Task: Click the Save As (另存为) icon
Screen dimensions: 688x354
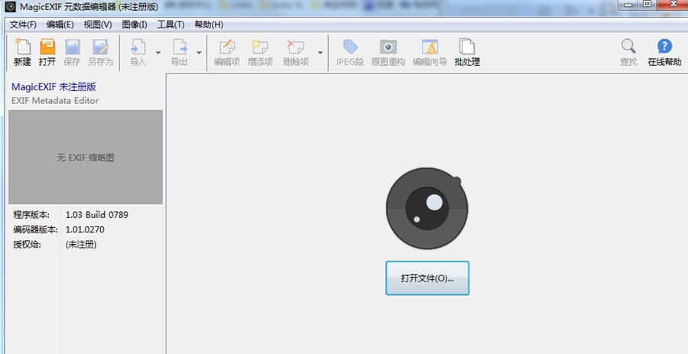Action: (100, 47)
